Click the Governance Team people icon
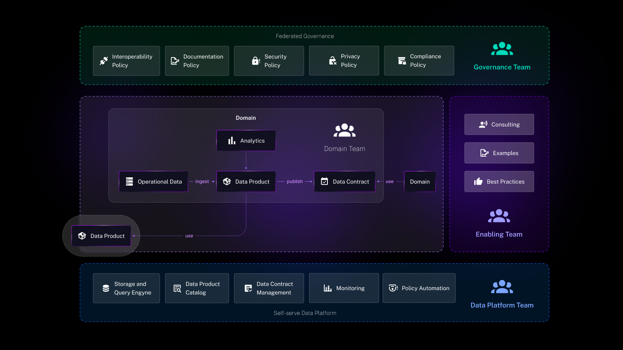This screenshot has width=623, height=350. tap(502, 49)
